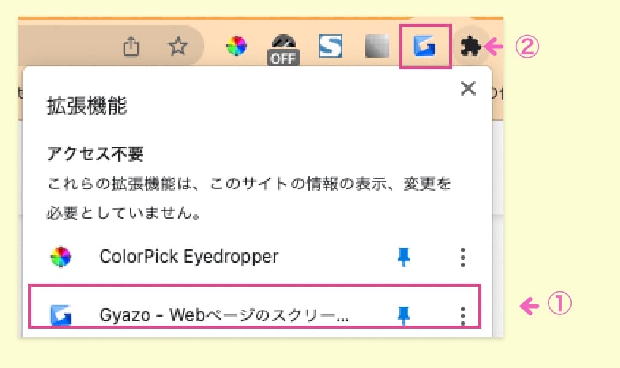Open ColorPick Eyedropper toolbar extension icon

tap(237, 46)
